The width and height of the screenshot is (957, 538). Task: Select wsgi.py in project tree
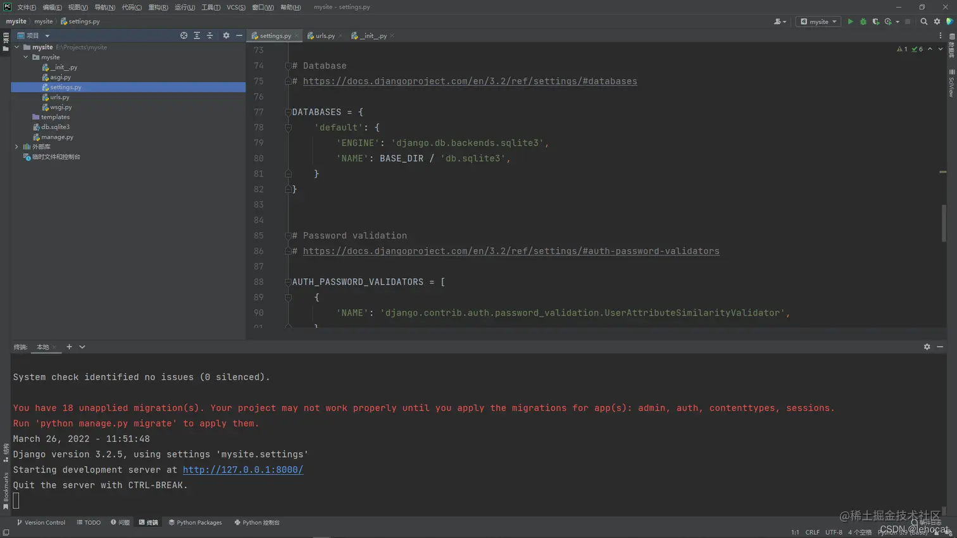[x=61, y=107]
